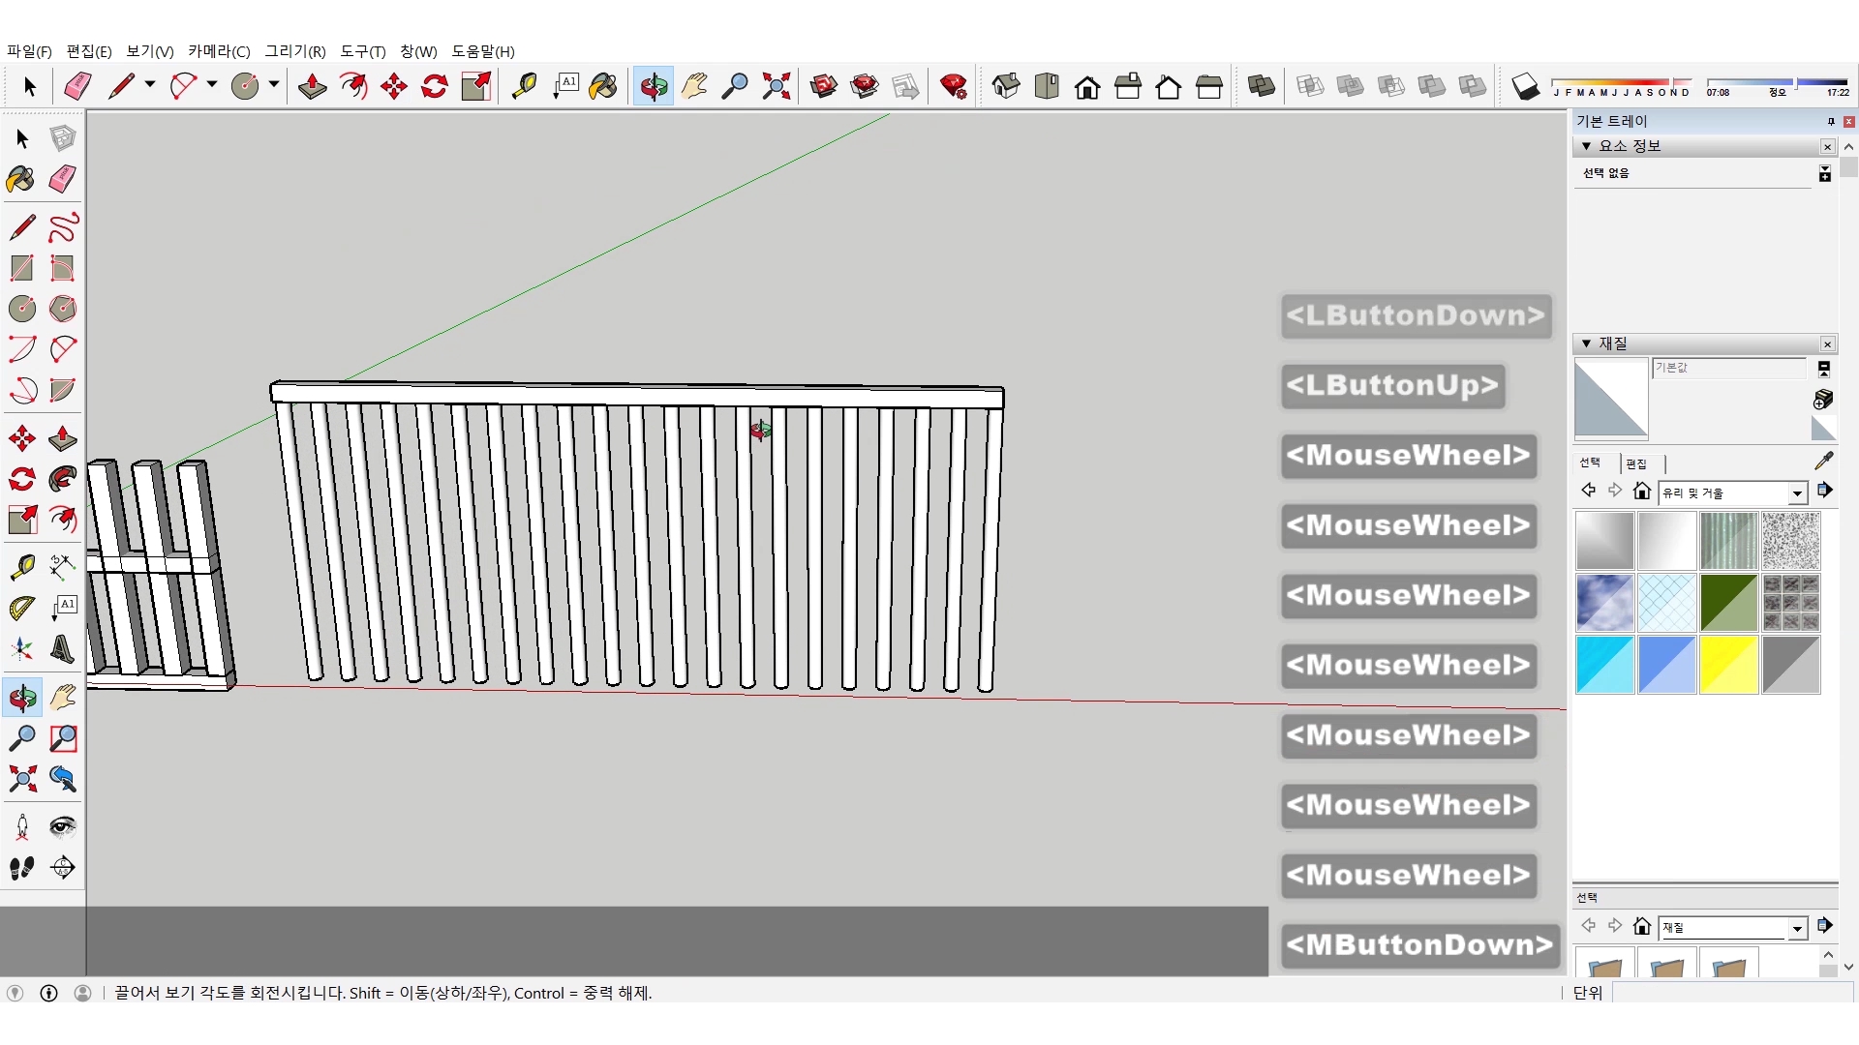
Task: Click the 기본값 material name field
Action: (x=1727, y=369)
